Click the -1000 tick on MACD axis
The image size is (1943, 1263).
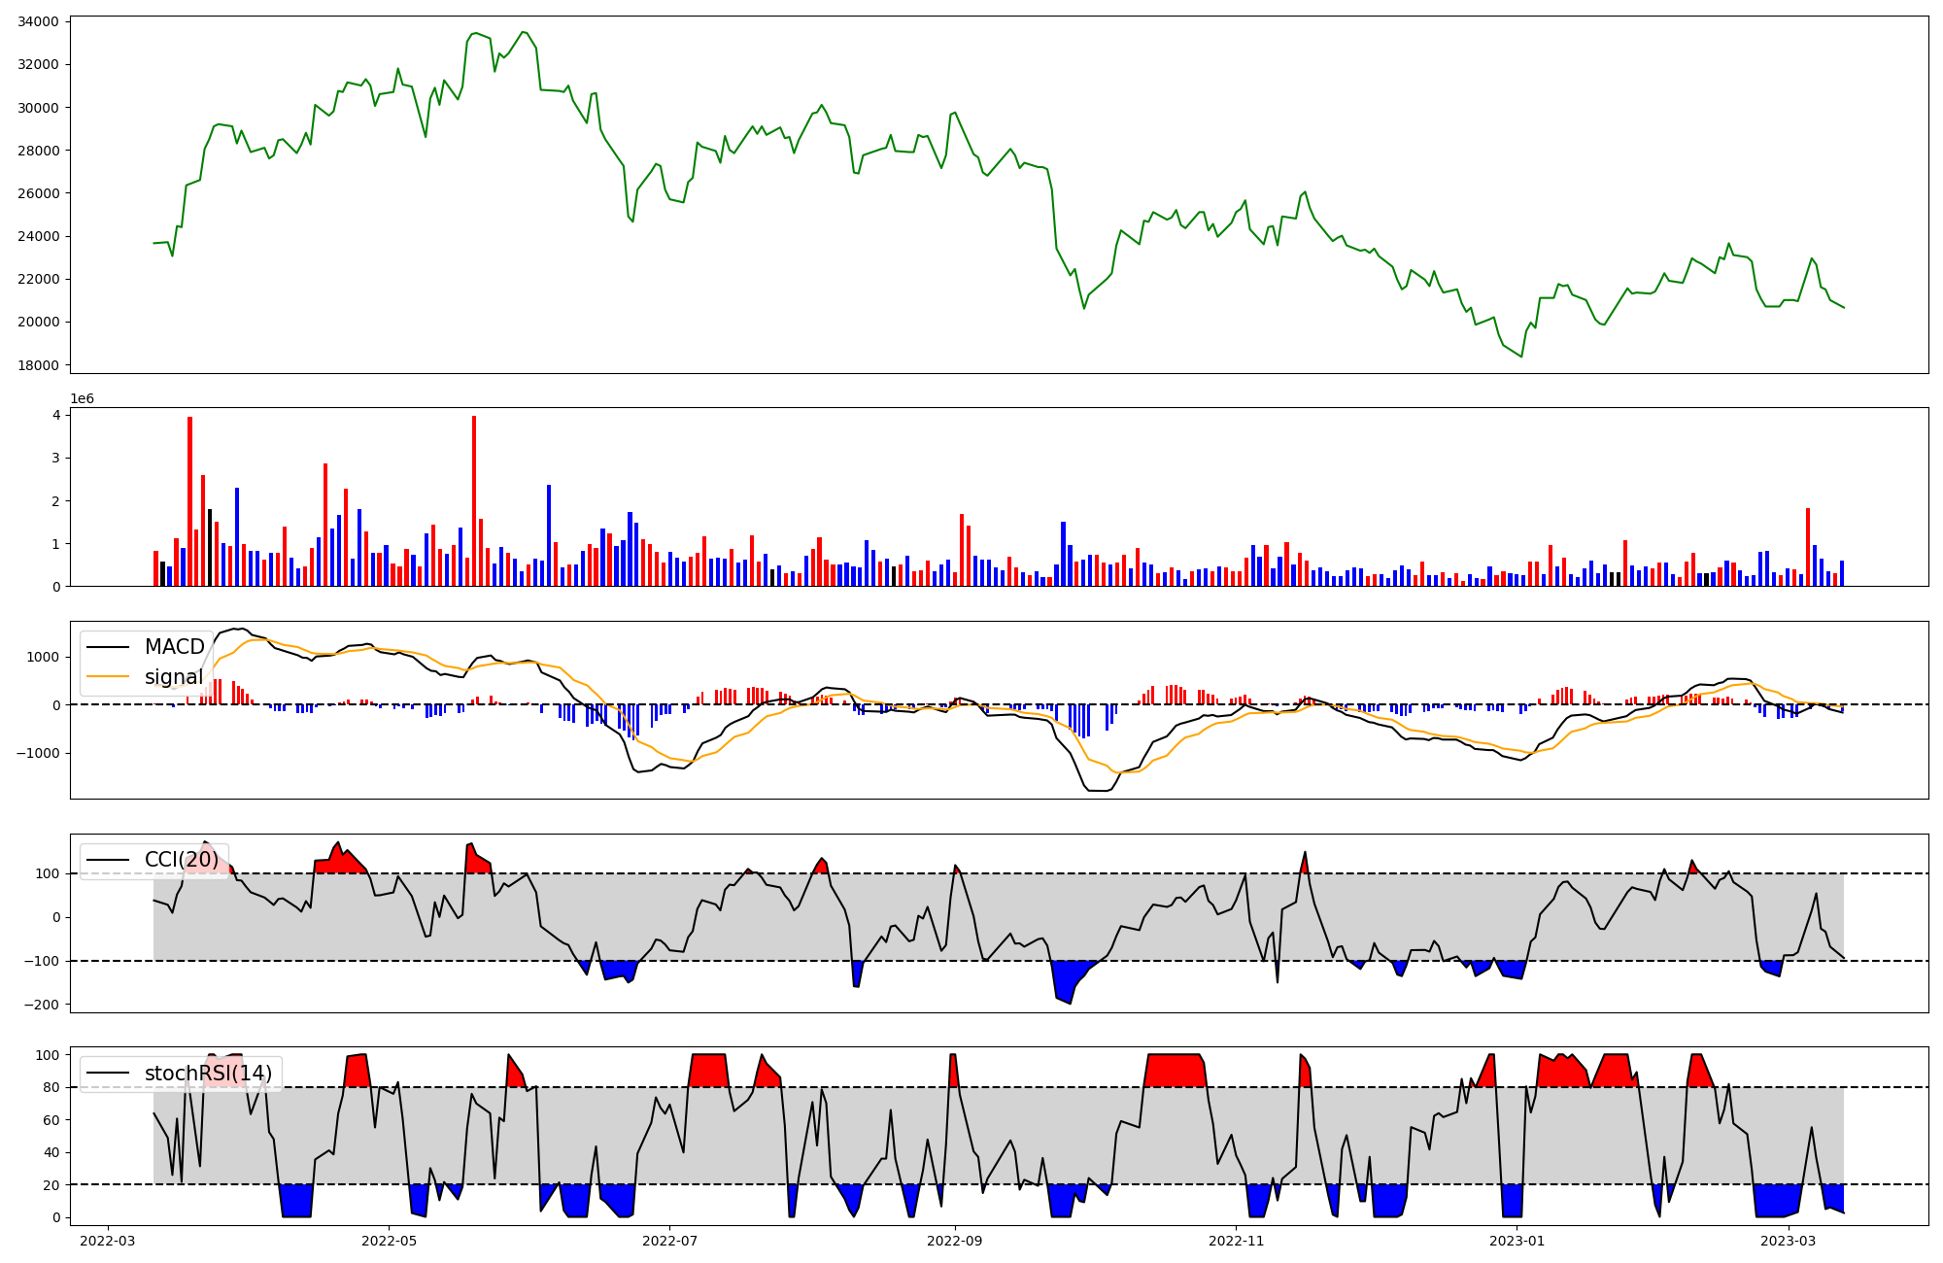pyautogui.click(x=39, y=753)
